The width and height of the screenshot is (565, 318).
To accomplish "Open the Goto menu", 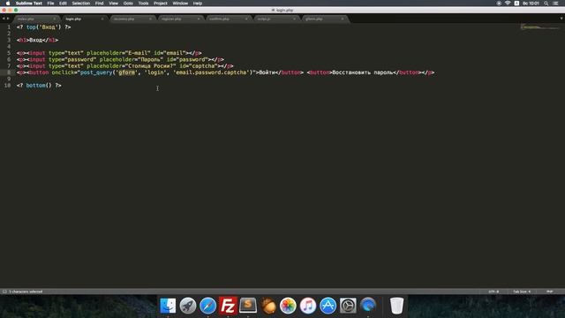I will [128, 4].
